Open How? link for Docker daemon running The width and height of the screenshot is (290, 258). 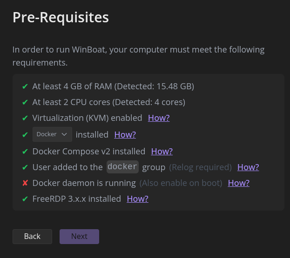tap(238, 183)
